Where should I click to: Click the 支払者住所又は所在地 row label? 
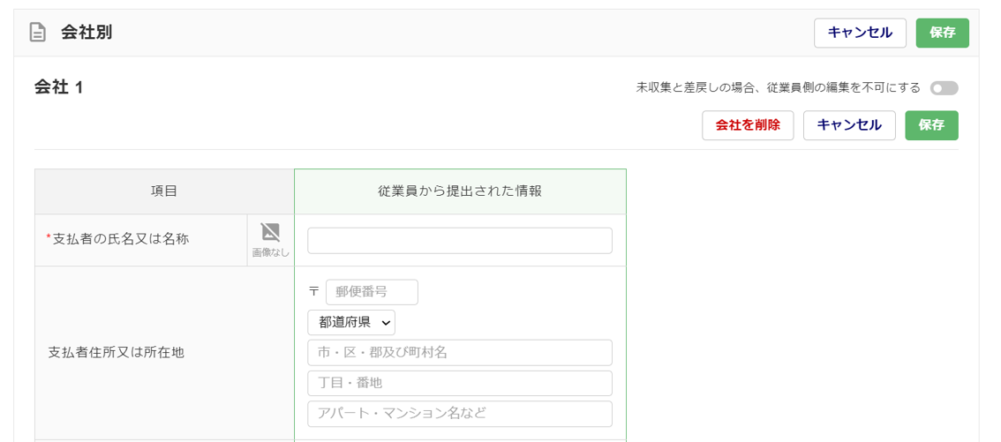click(x=117, y=352)
